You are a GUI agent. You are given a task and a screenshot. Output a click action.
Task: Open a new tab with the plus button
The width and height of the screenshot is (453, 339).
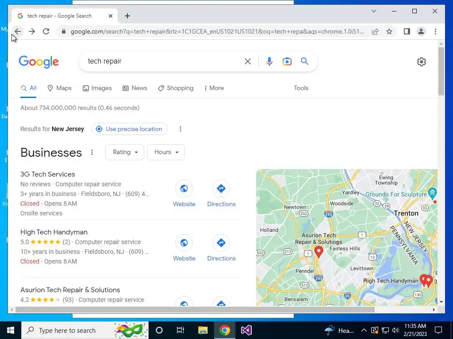coord(127,16)
